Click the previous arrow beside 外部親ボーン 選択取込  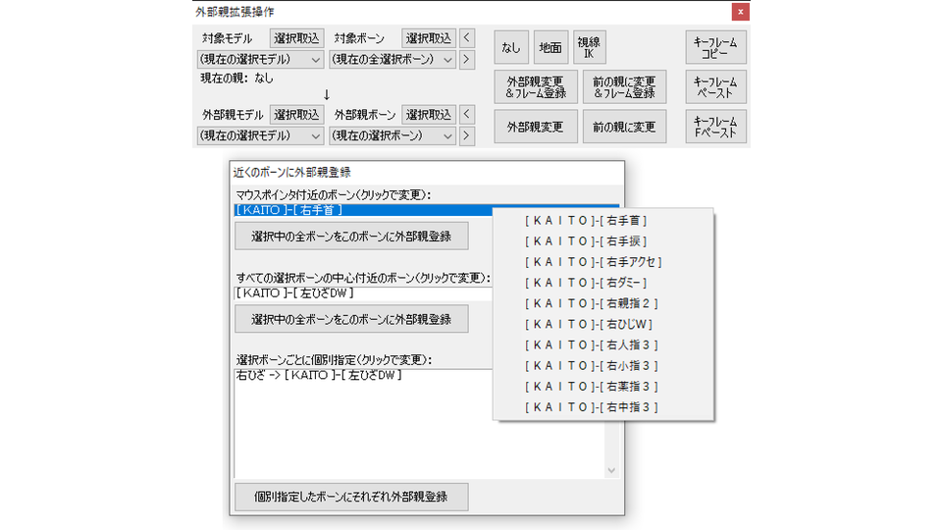tap(467, 114)
